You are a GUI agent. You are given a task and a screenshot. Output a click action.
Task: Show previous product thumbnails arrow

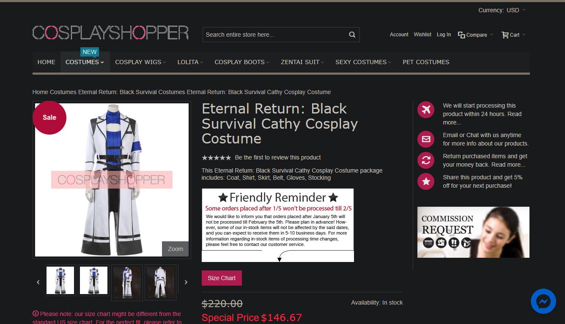[x=38, y=282]
